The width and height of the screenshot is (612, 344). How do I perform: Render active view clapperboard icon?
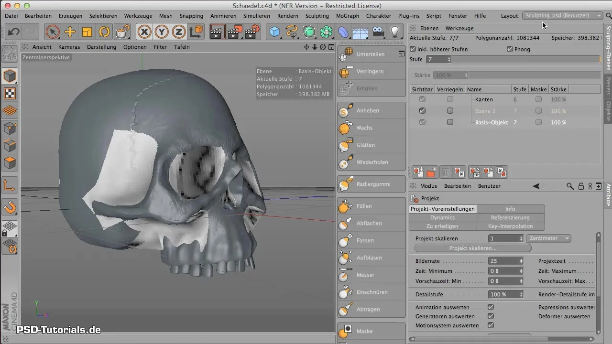[x=218, y=32]
